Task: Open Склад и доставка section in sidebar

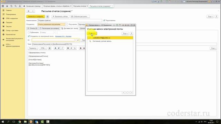Action: tap(12, 31)
